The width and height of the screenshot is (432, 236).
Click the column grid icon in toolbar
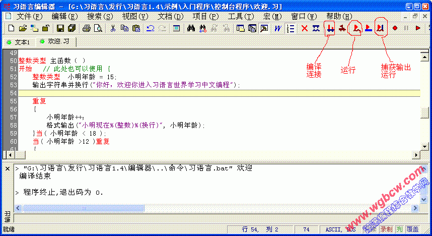click(176, 28)
